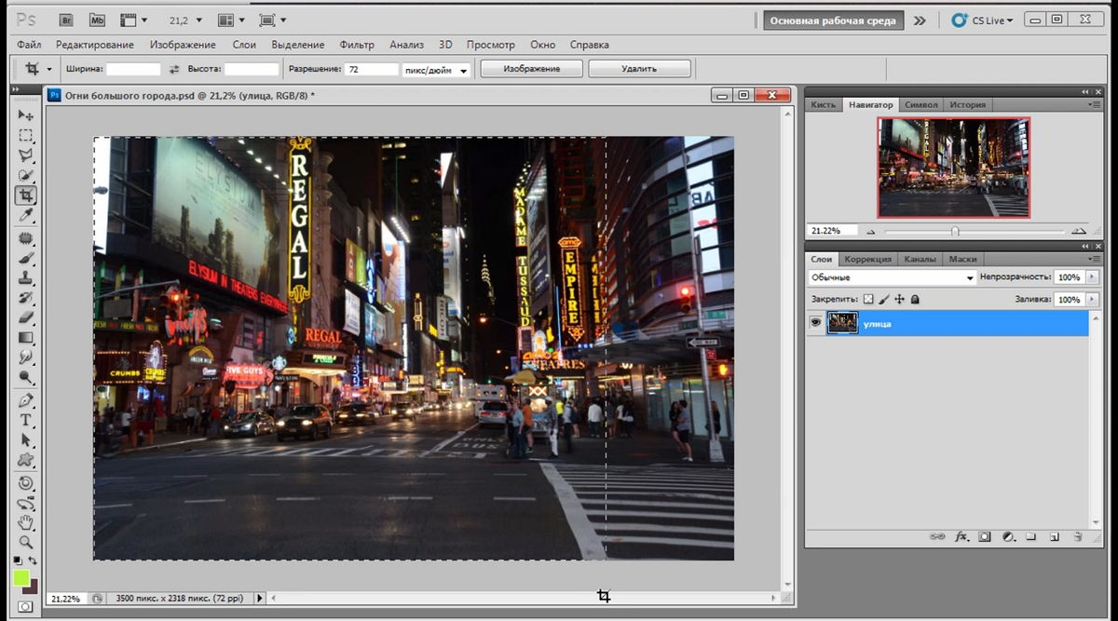The image size is (1118, 621).
Task: Reset default foreground and background colors
Action: click(19, 560)
